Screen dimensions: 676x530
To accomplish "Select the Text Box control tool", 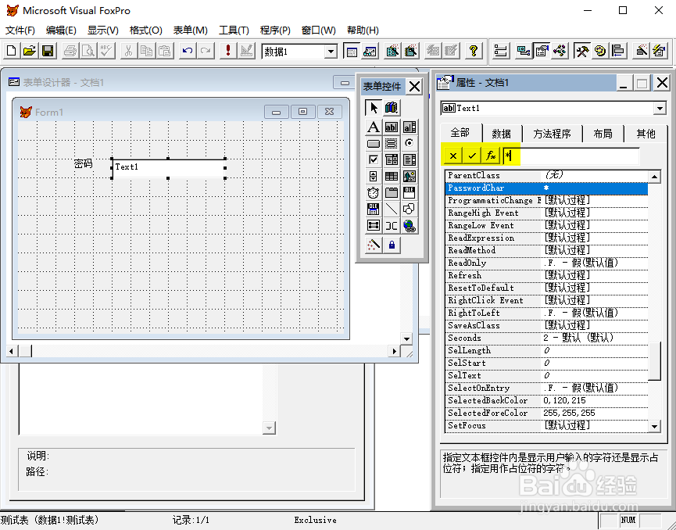I will (392, 127).
